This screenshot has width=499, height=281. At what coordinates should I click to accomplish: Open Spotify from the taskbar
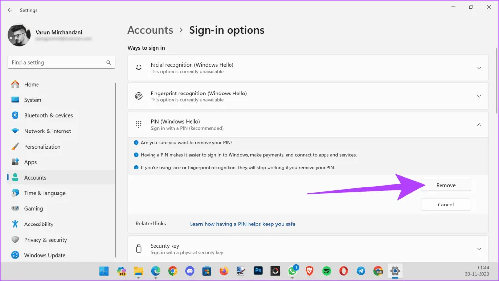coord(326,271)
